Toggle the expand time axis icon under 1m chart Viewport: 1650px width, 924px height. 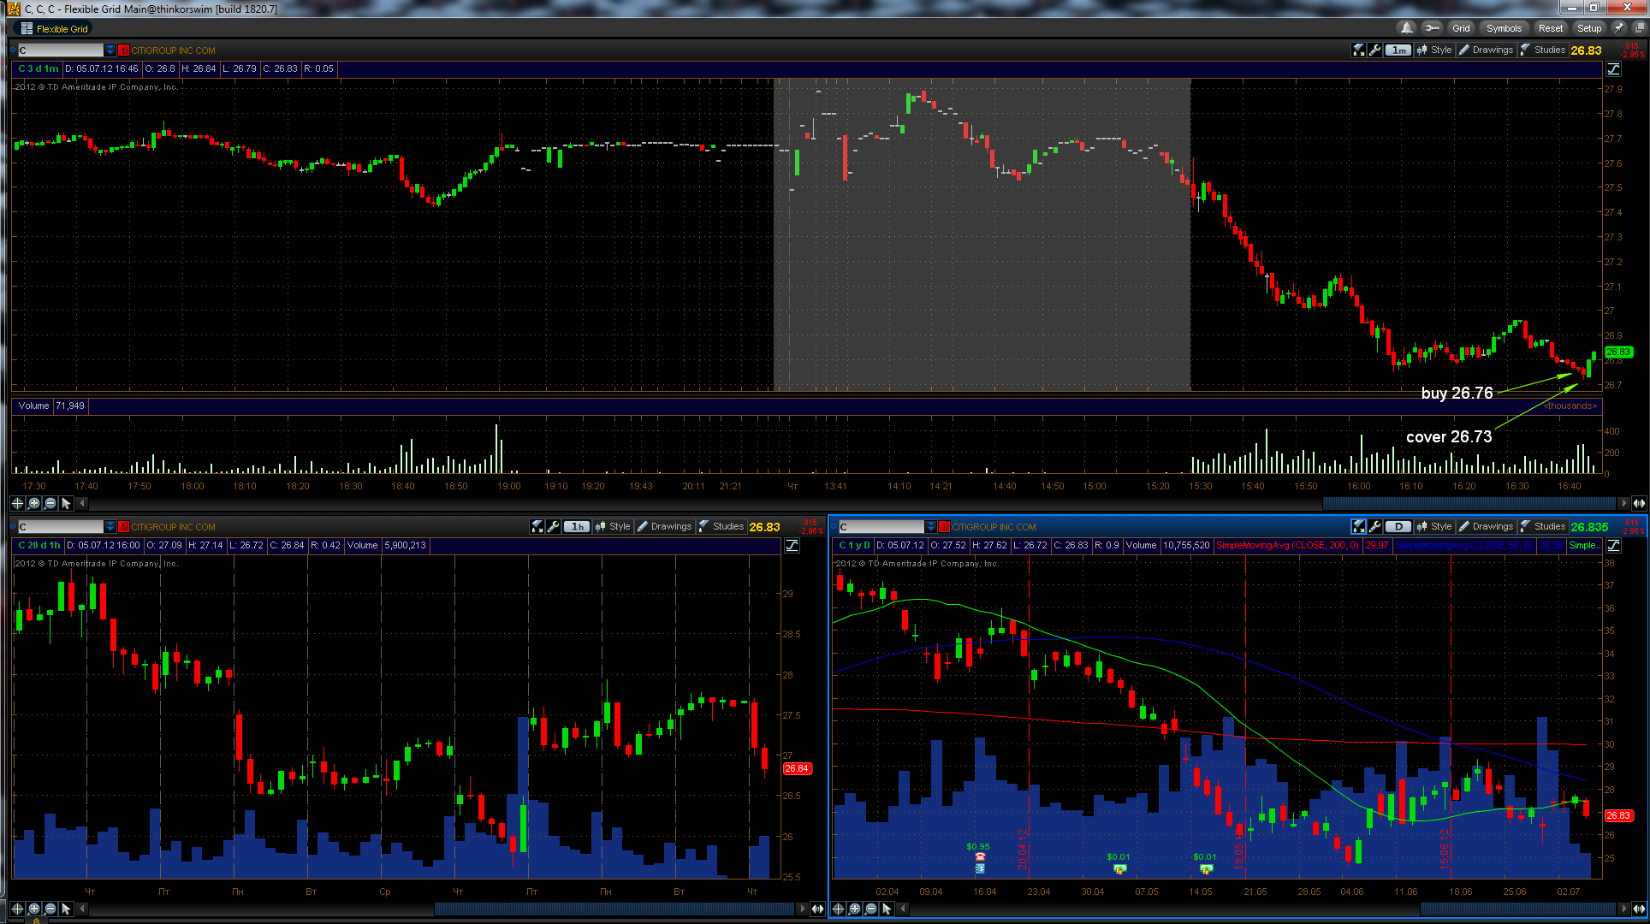(1639, 503)
